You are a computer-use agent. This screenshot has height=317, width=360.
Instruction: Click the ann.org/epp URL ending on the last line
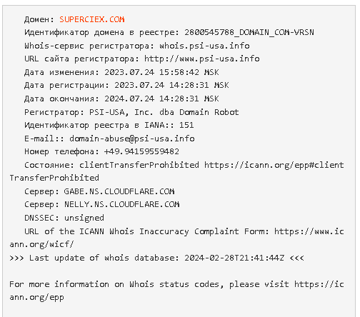37,298
